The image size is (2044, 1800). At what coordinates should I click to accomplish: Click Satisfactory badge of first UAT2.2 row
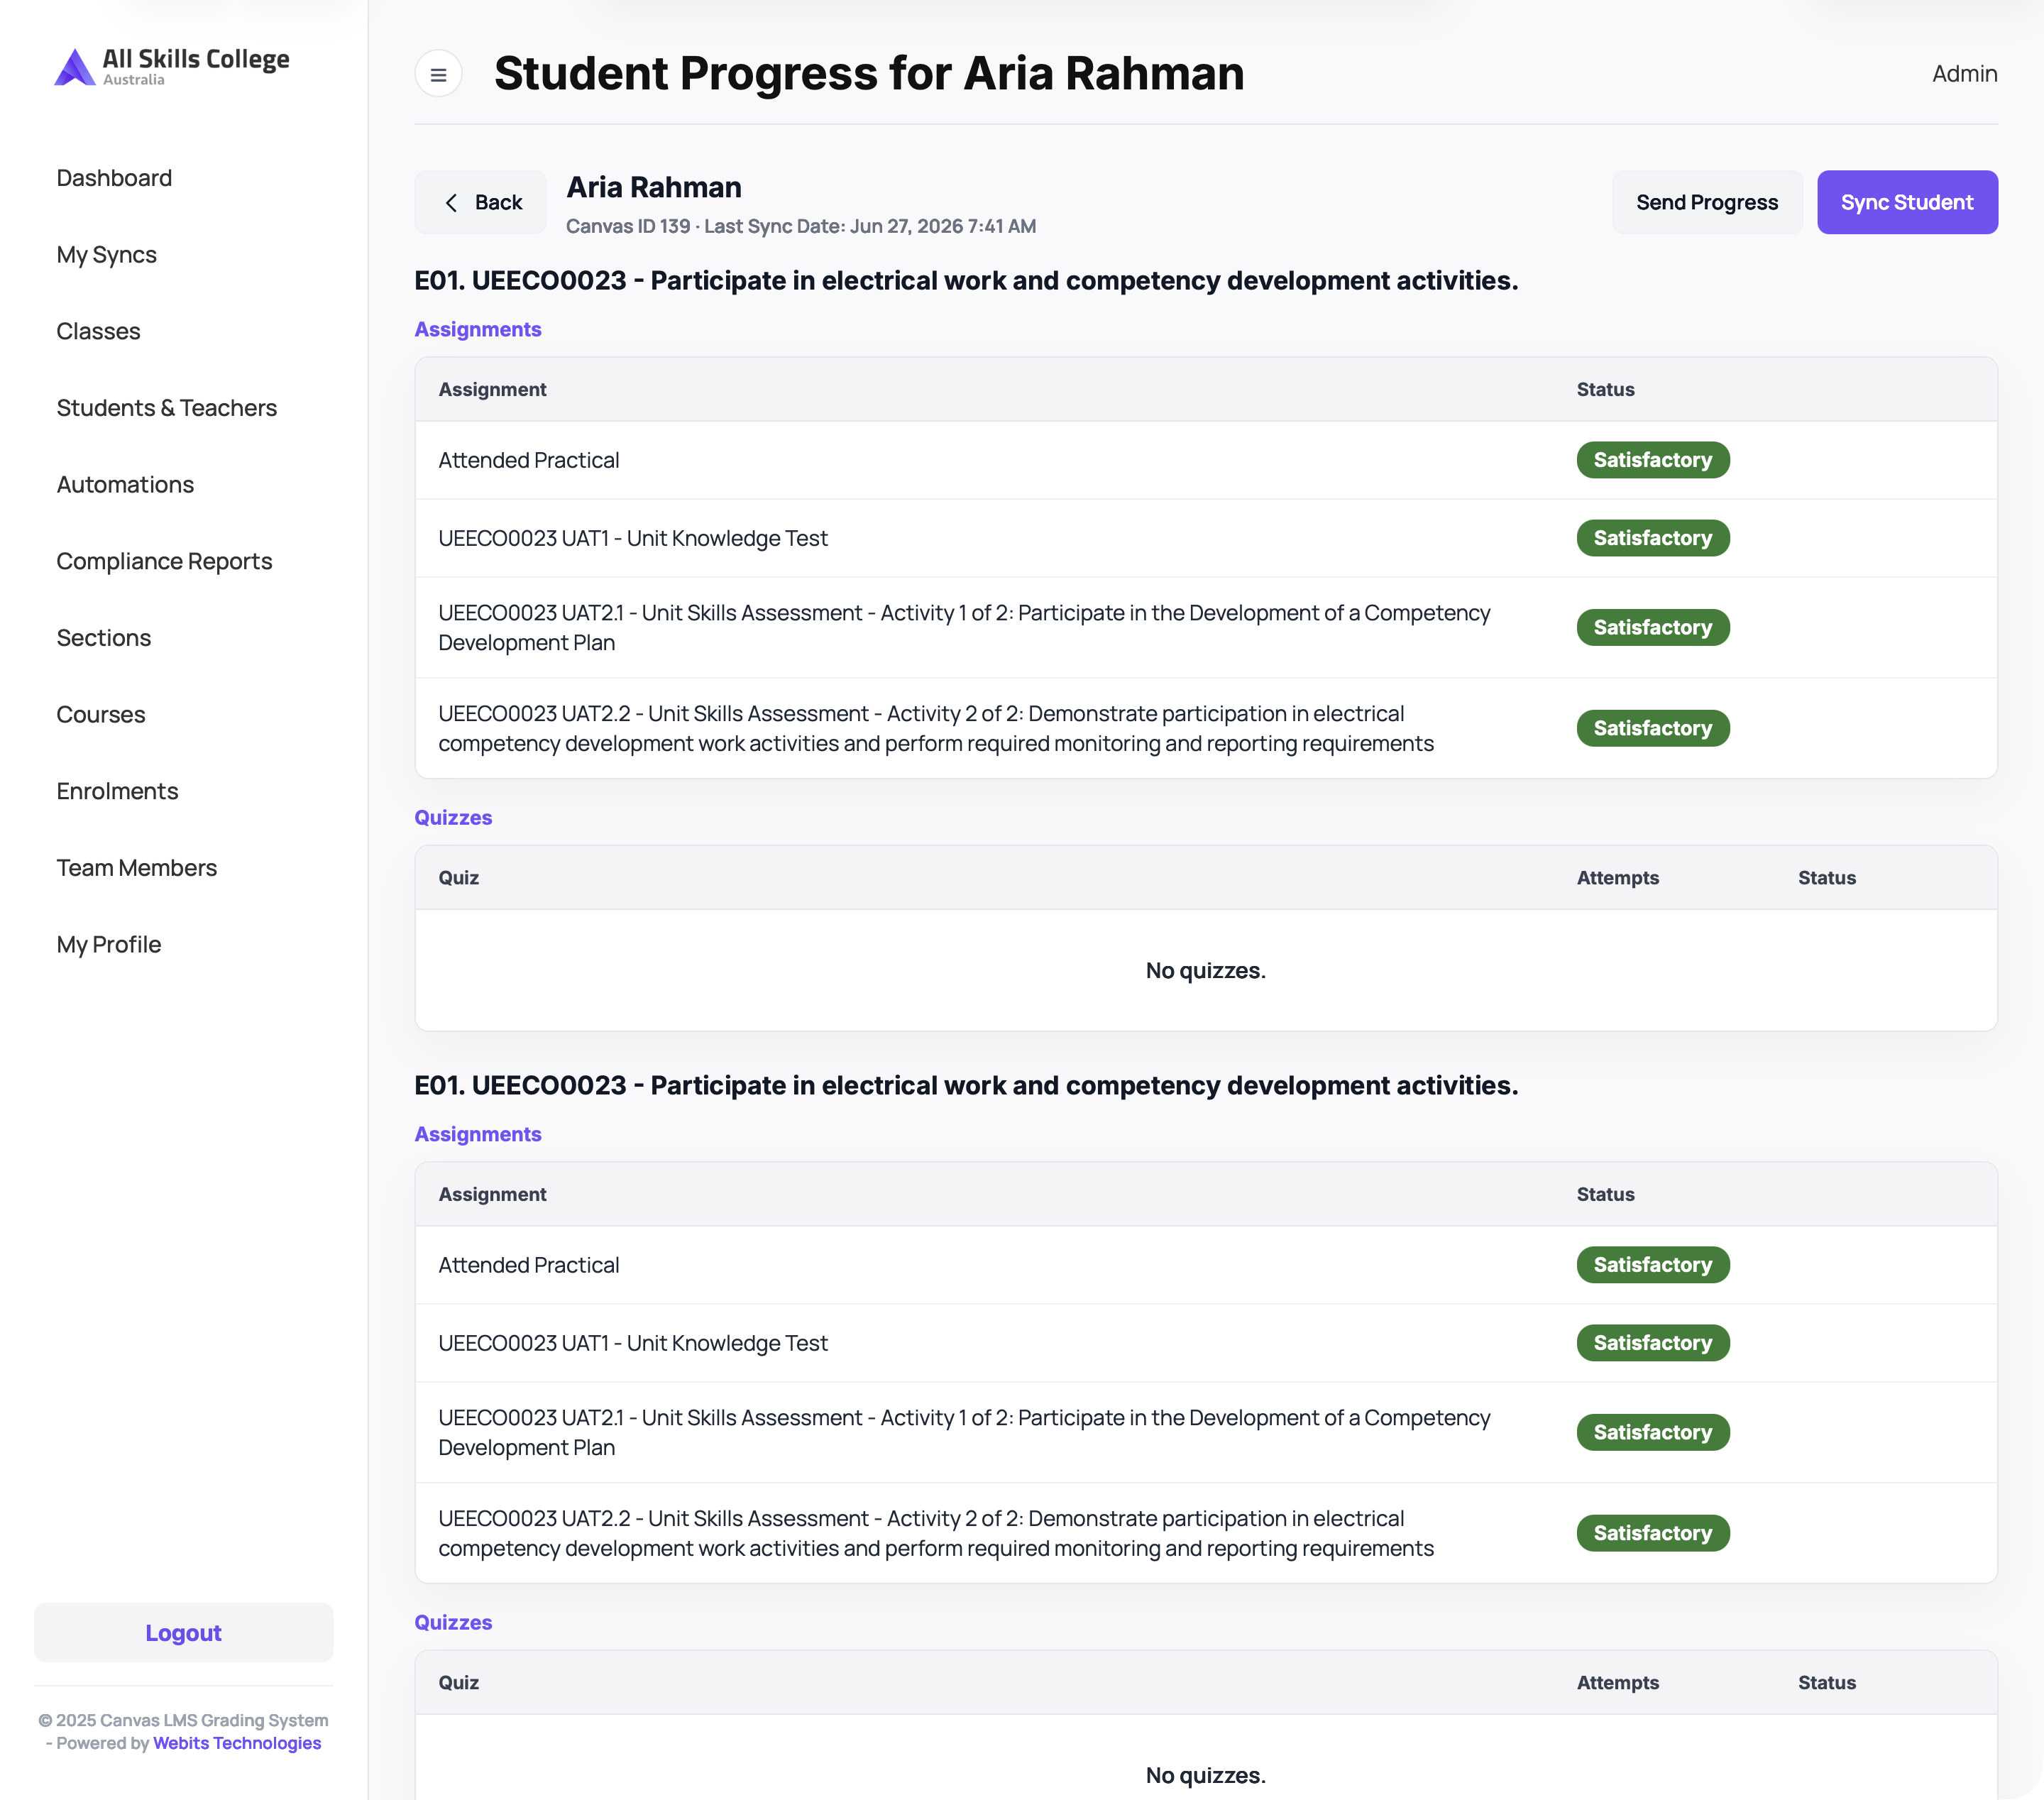coord(1652,728)
